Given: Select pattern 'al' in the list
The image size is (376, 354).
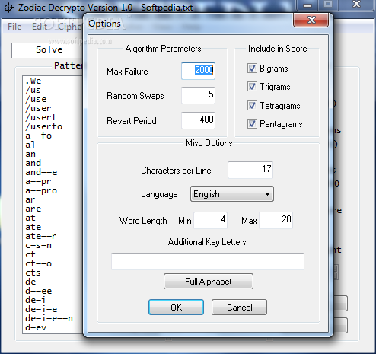Looking at the screenshot, I should click(x=30, y=145).
